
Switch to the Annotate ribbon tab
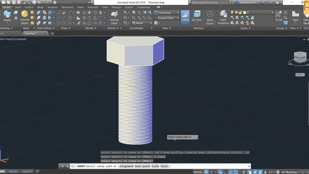pos(93,7)
